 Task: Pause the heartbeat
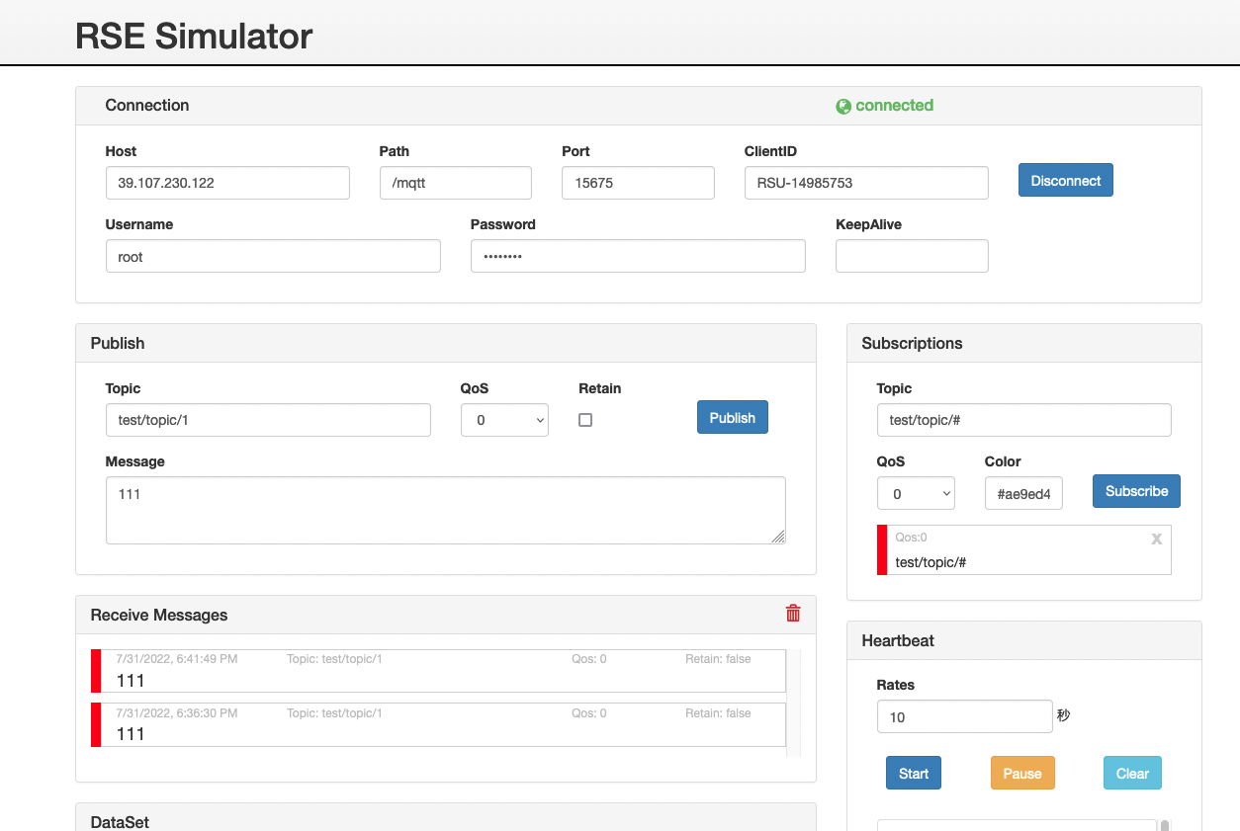click(1022, 773)
